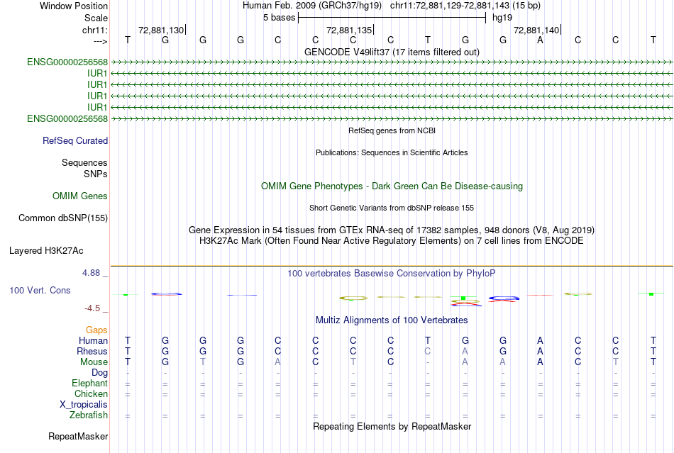The height and width of the screenshot is (453, 674).
Task: Open the OMIM Genes track label
Action: (80, 196)
